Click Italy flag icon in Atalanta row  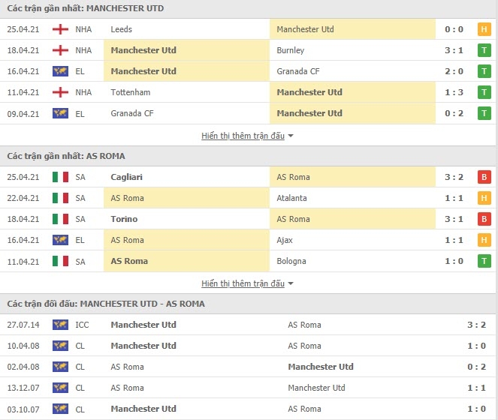click(x=60, y=198)
